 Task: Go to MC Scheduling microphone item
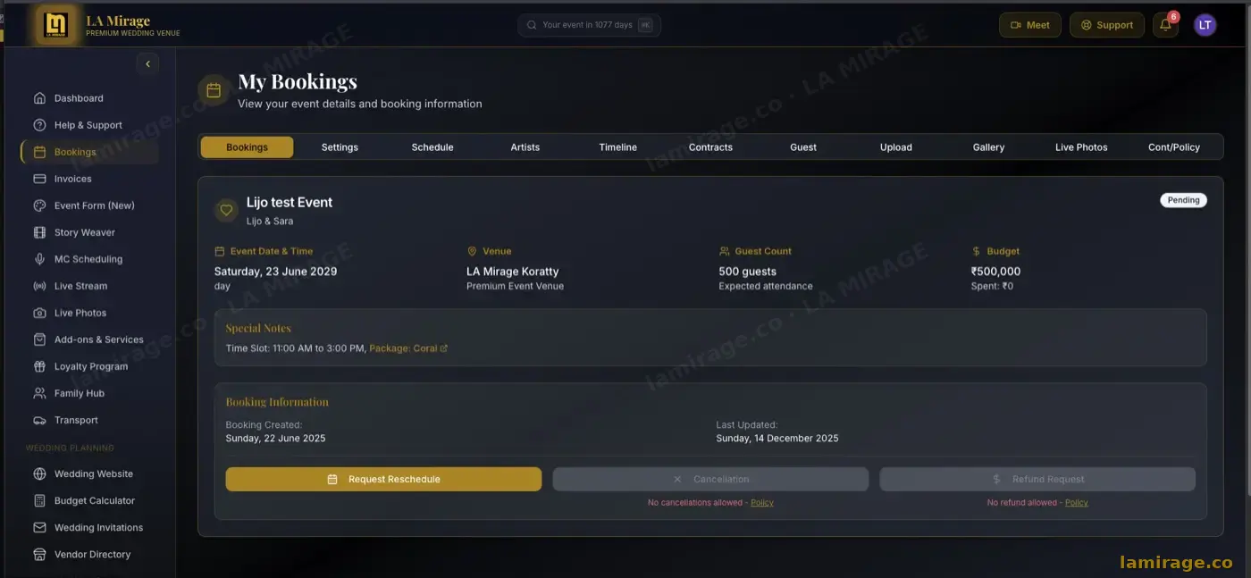pyautogui.click(x=89, y=259)
